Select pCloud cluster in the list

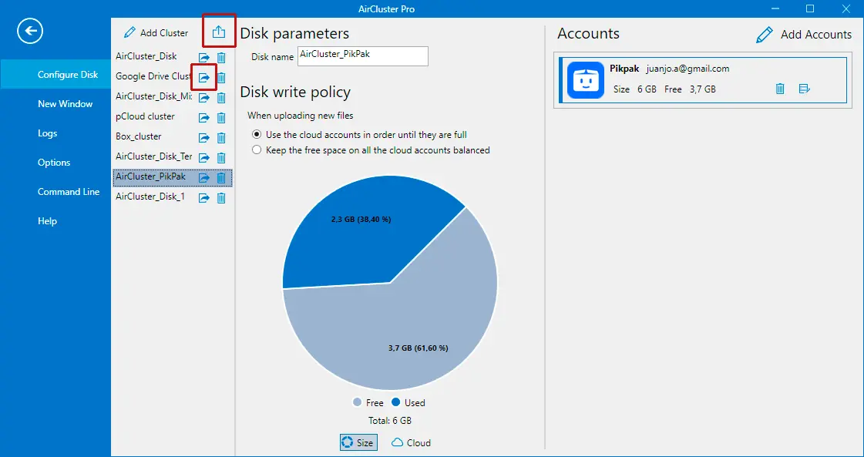145,116
